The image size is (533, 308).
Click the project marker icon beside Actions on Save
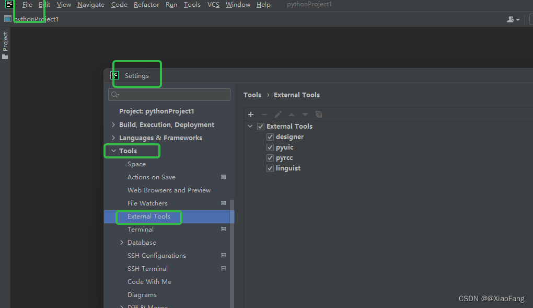tap(223, 177)
